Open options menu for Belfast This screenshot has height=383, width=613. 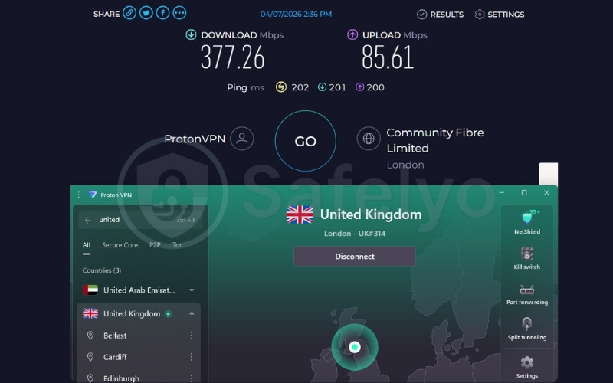tap(191, 336)
